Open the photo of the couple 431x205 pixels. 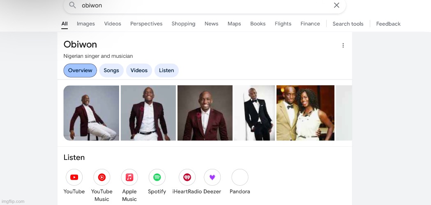click(x=305, y=113)
